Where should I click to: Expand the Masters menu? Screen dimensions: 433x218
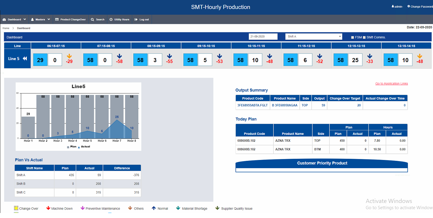pyautogui.click(x=41, y=19)
